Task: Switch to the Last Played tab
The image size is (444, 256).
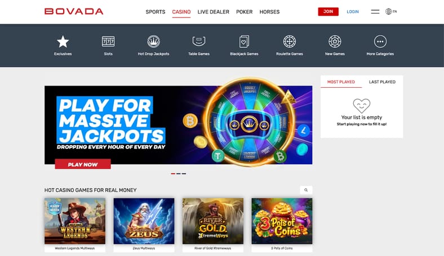Action: tap(382, 82)
